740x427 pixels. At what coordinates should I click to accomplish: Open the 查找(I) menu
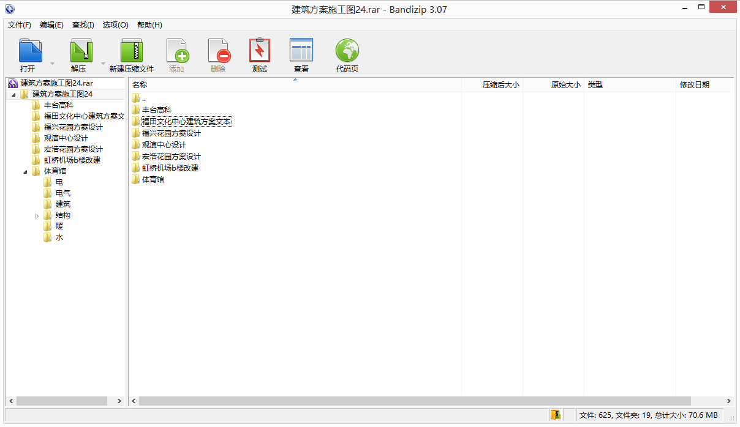(83, 25)
